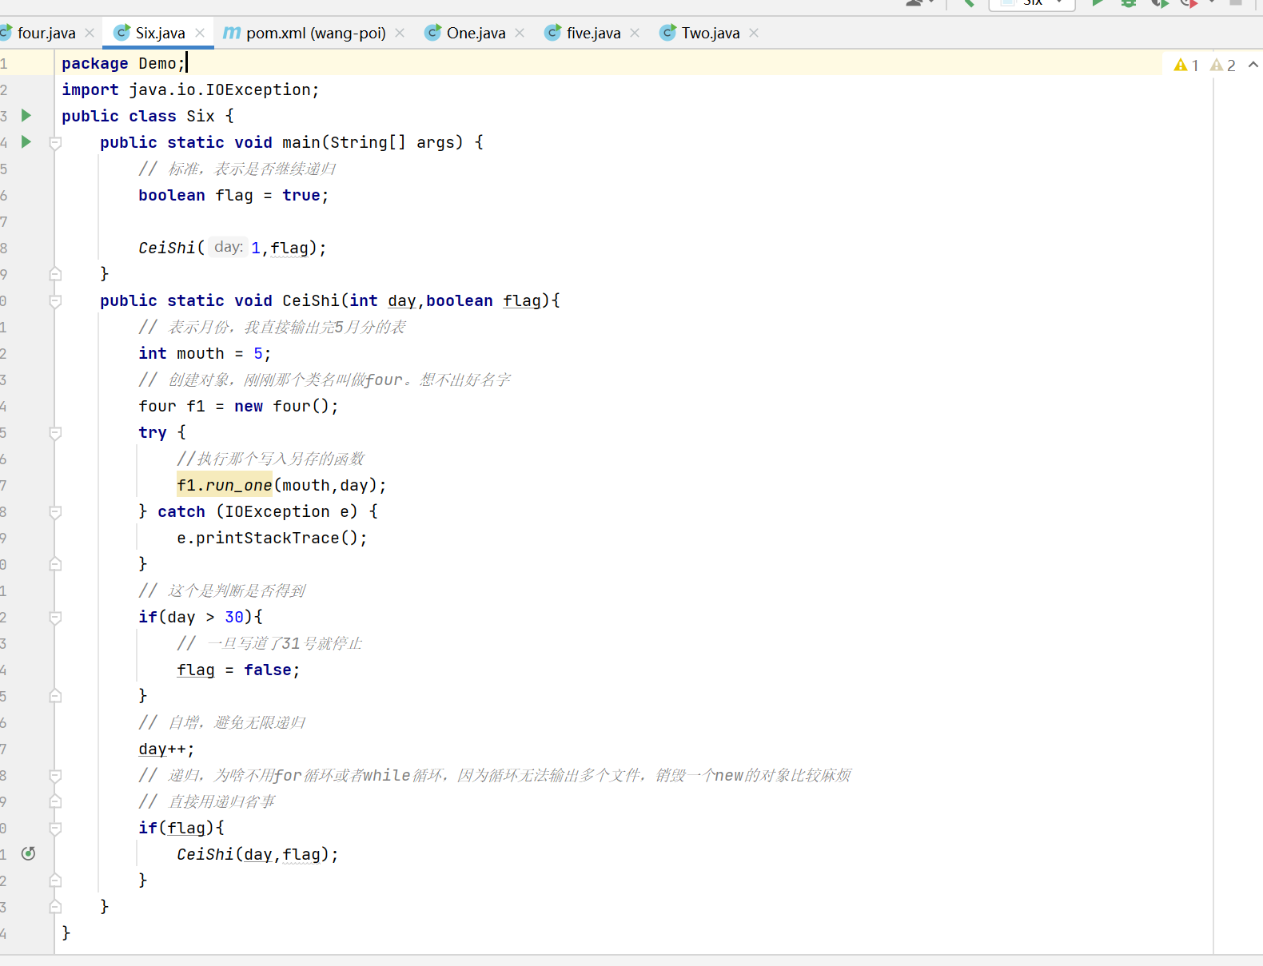Screen dimensions: 1263x966
Task: Close the Six.java tab
Action: point(200,33)
